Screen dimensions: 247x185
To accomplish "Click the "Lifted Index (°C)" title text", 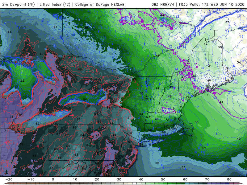I will click(x=55, y=4).
